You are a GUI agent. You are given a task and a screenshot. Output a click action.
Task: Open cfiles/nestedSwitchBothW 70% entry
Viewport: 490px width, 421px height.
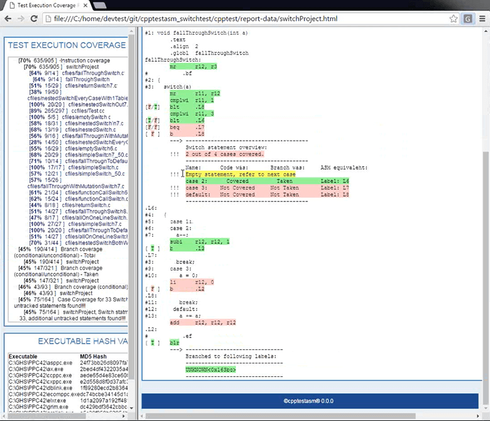[x=78, y=243]
